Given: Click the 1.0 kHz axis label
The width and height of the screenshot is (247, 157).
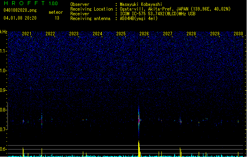Looking at the screenshot, I should point(4,71).
